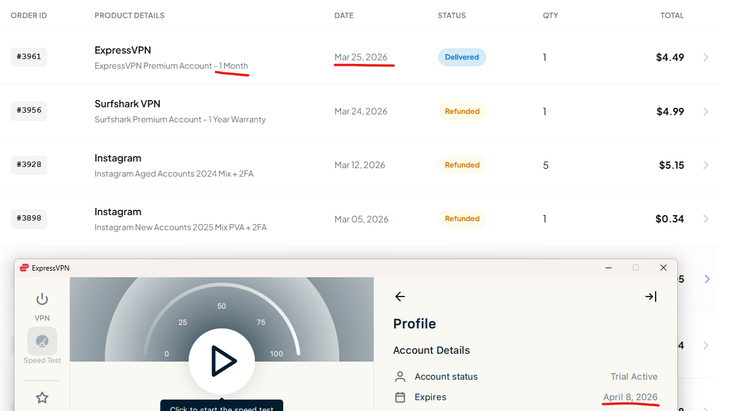Click the star favorites icon in ExpressVPN sidebar
The width and height of the screenshot is (734, 411).
(42, 398)
